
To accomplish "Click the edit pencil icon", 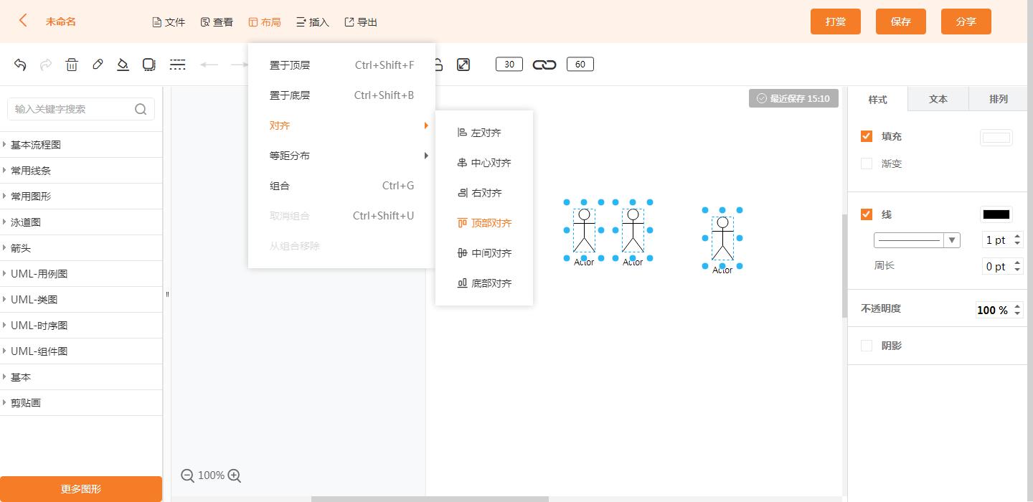I will pyautogui.click(x=98, y=65).
